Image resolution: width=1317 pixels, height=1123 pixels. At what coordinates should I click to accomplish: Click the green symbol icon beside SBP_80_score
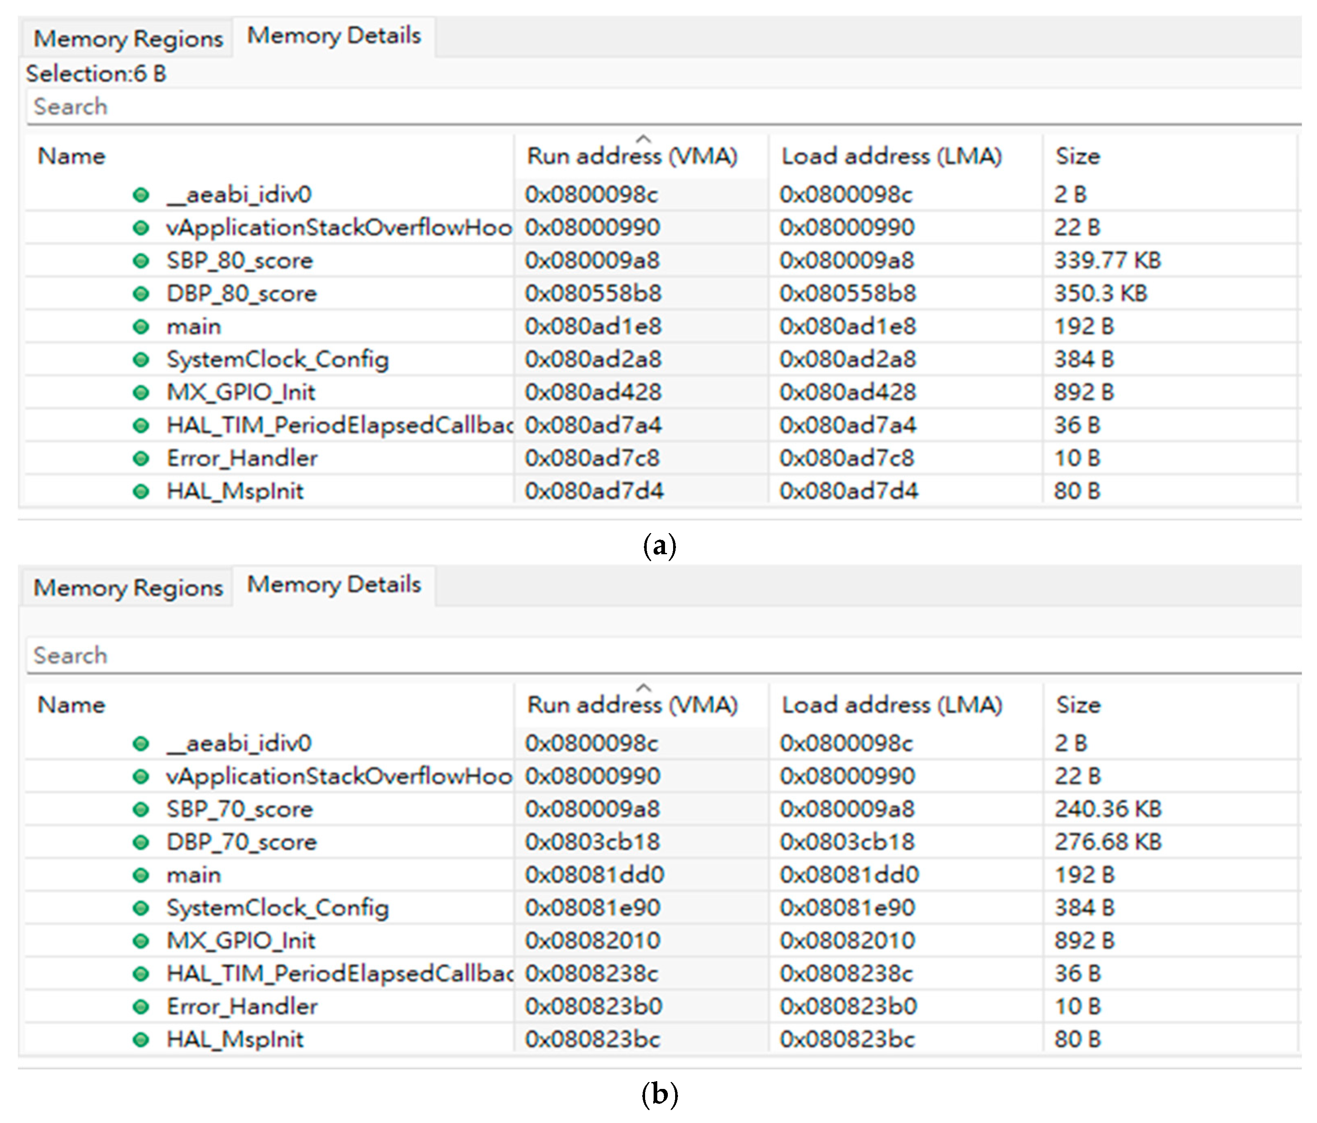[x=141, y=260]
